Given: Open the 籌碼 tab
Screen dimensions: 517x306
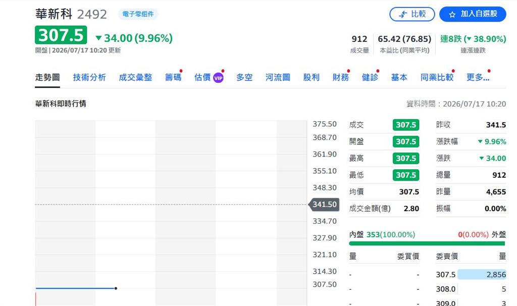Looking at the screenshot, I should pyautogui.click(x=173, y=77).
